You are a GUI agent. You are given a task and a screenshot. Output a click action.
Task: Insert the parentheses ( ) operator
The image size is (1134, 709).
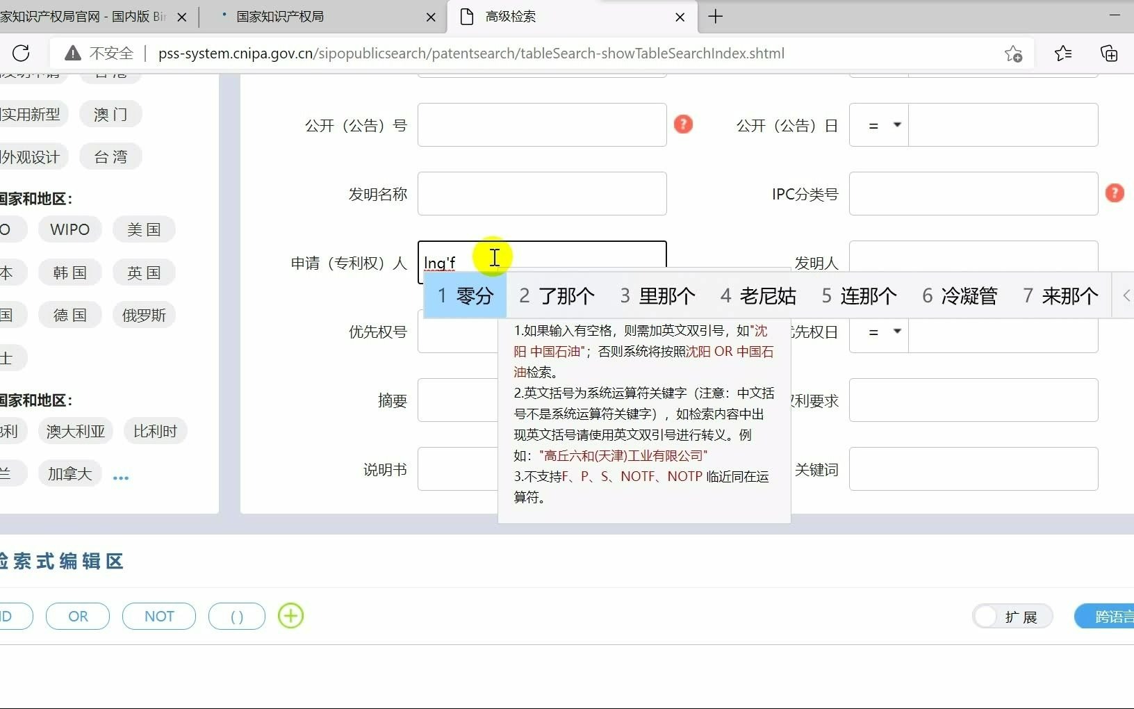237,617
